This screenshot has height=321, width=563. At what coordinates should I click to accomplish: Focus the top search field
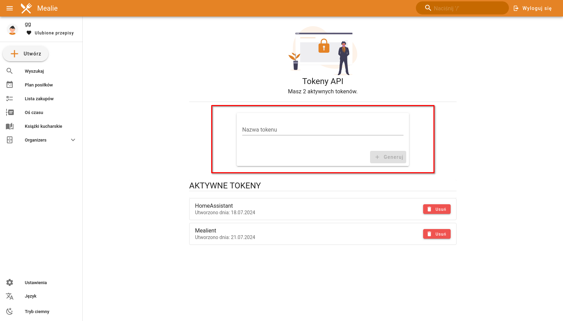(462, 8)
